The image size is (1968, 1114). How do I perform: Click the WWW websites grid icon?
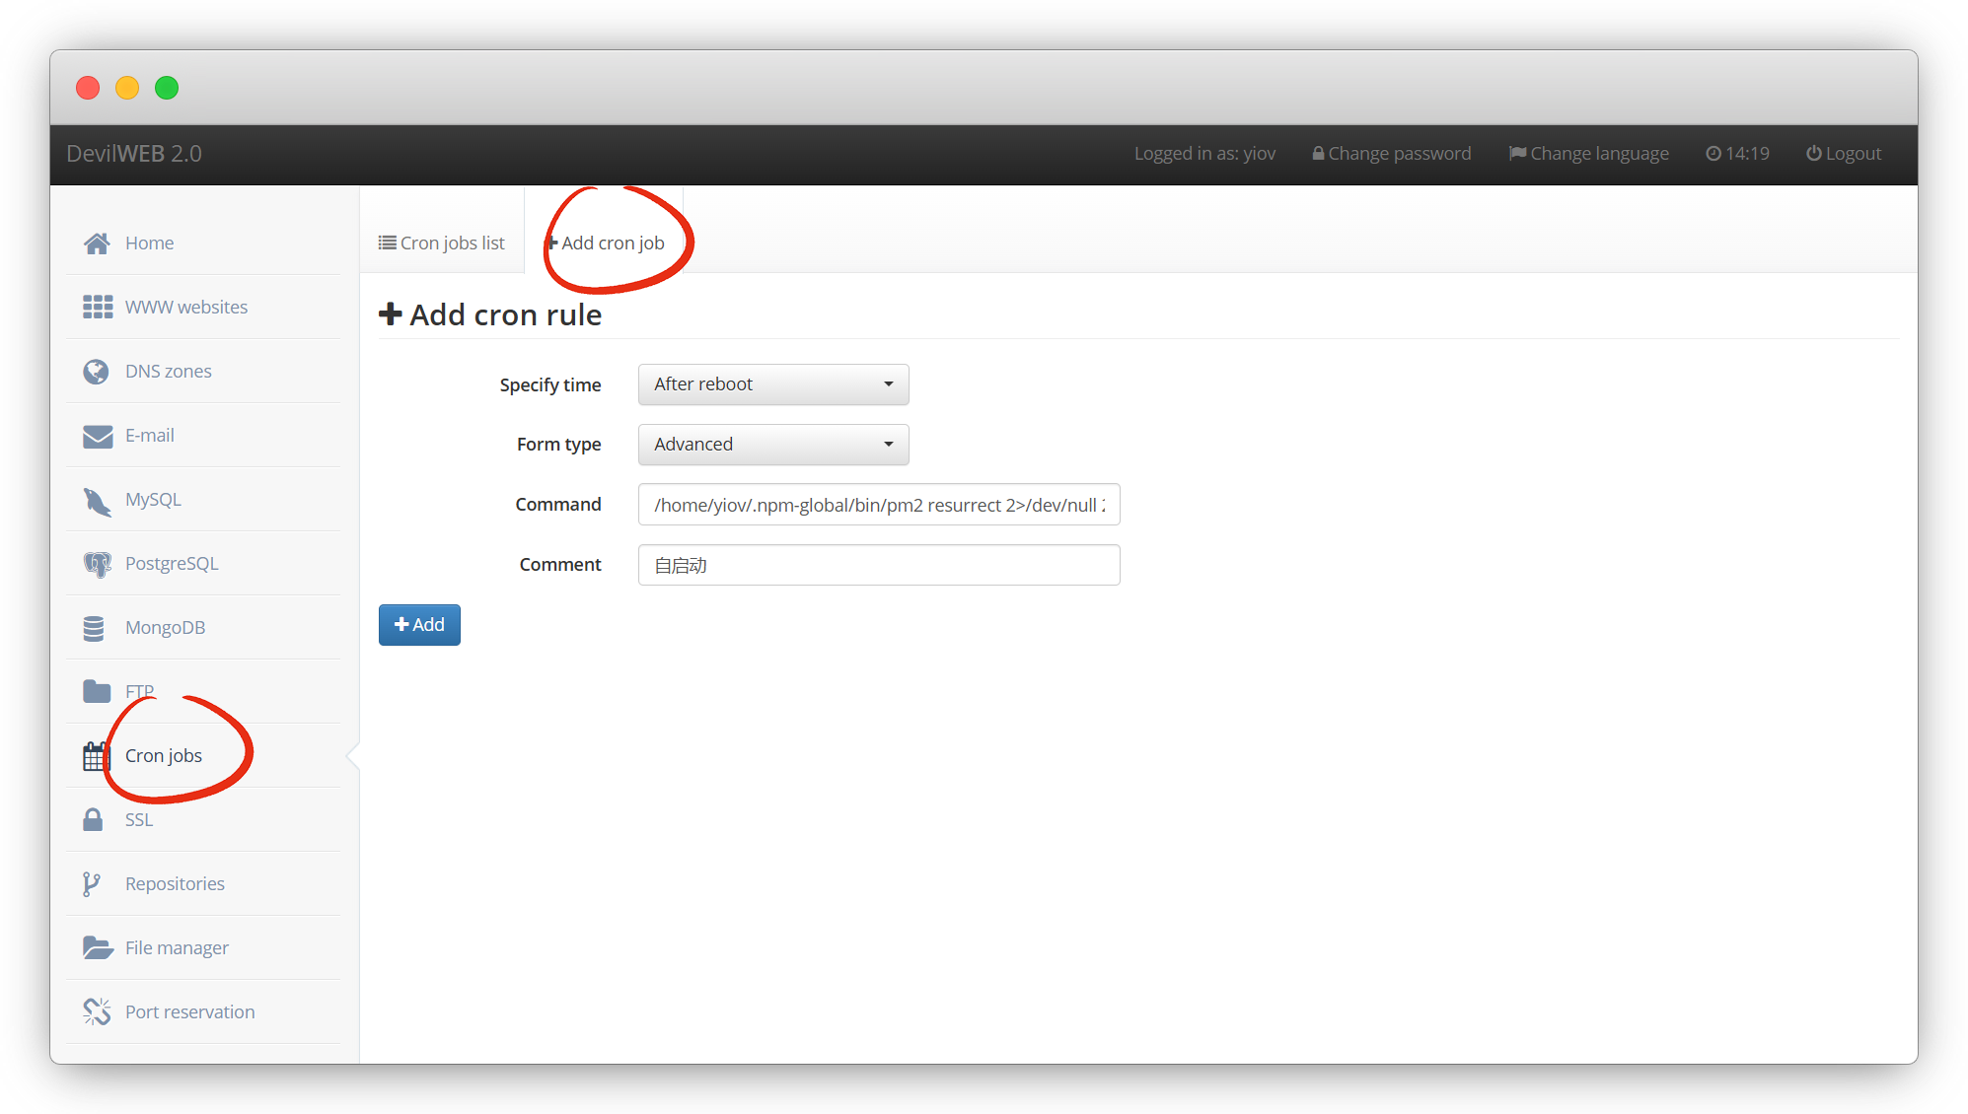click(x=97, y=308)
